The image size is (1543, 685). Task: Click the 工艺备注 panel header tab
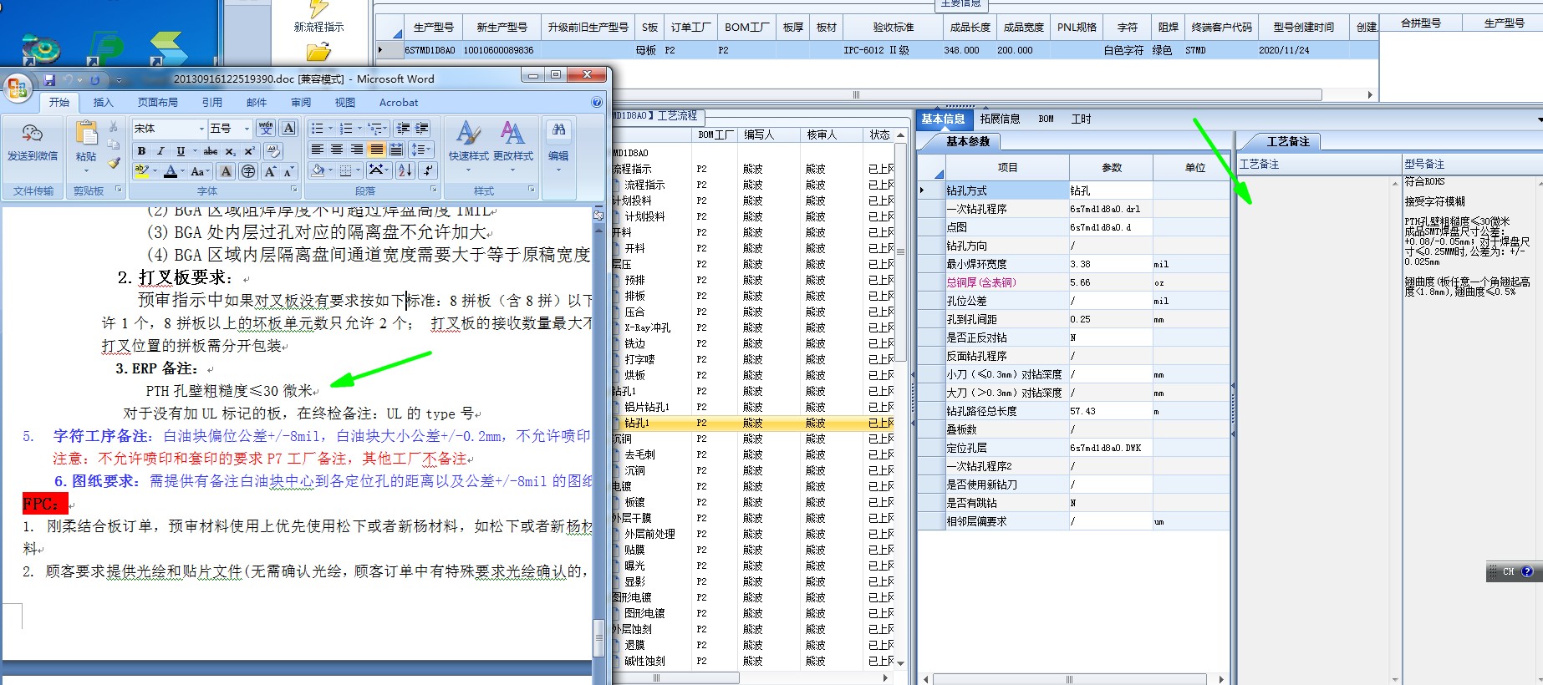coord(1288,141)
